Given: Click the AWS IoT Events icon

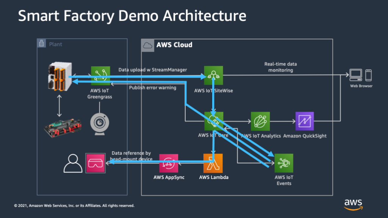Looking at the screenshot, I should click(x=284, y=163).
